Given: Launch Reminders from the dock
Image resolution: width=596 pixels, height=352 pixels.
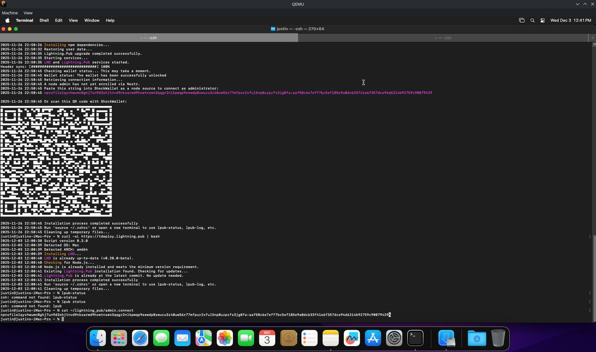Looking at the screenshot, I should (309, 339).
